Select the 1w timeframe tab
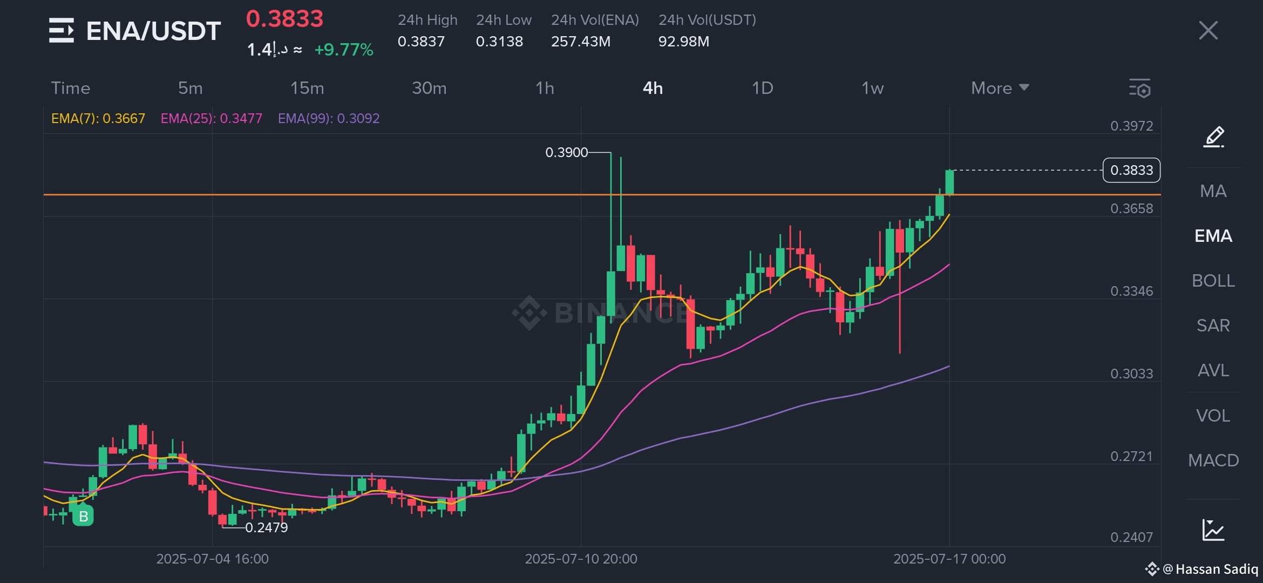The image size is (1263, 583). coord(872,88)
